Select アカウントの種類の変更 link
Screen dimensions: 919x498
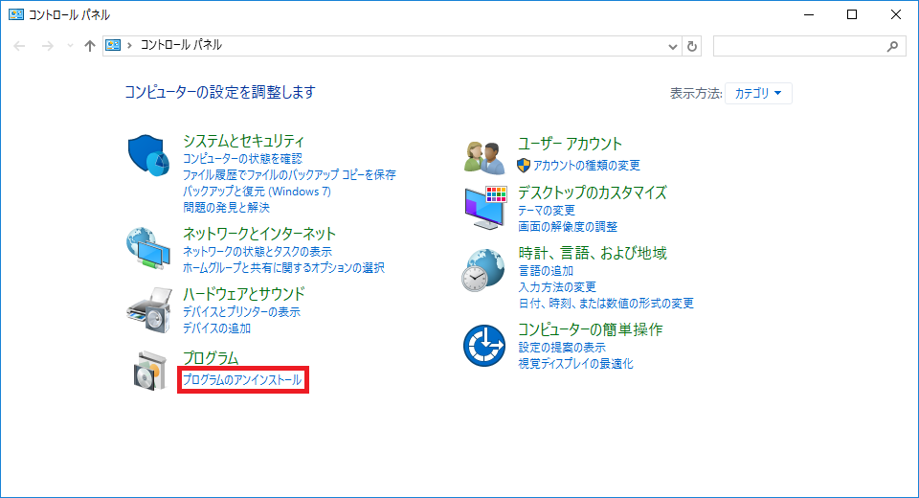[x=586, y=166]
